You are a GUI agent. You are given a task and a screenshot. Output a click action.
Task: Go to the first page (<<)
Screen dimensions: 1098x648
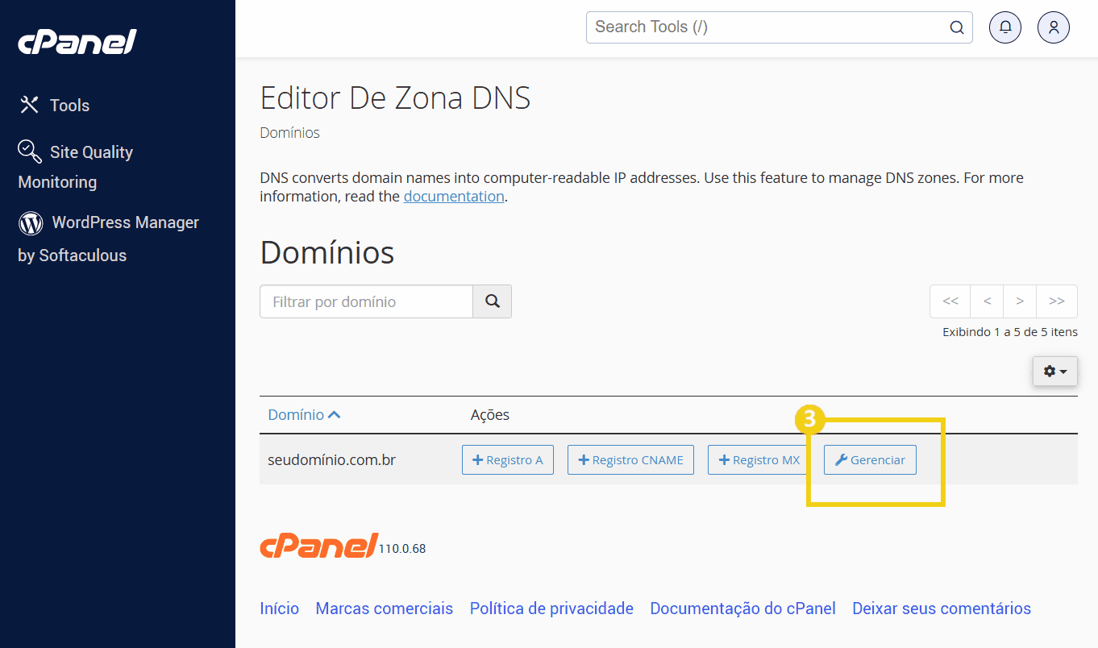950,301
